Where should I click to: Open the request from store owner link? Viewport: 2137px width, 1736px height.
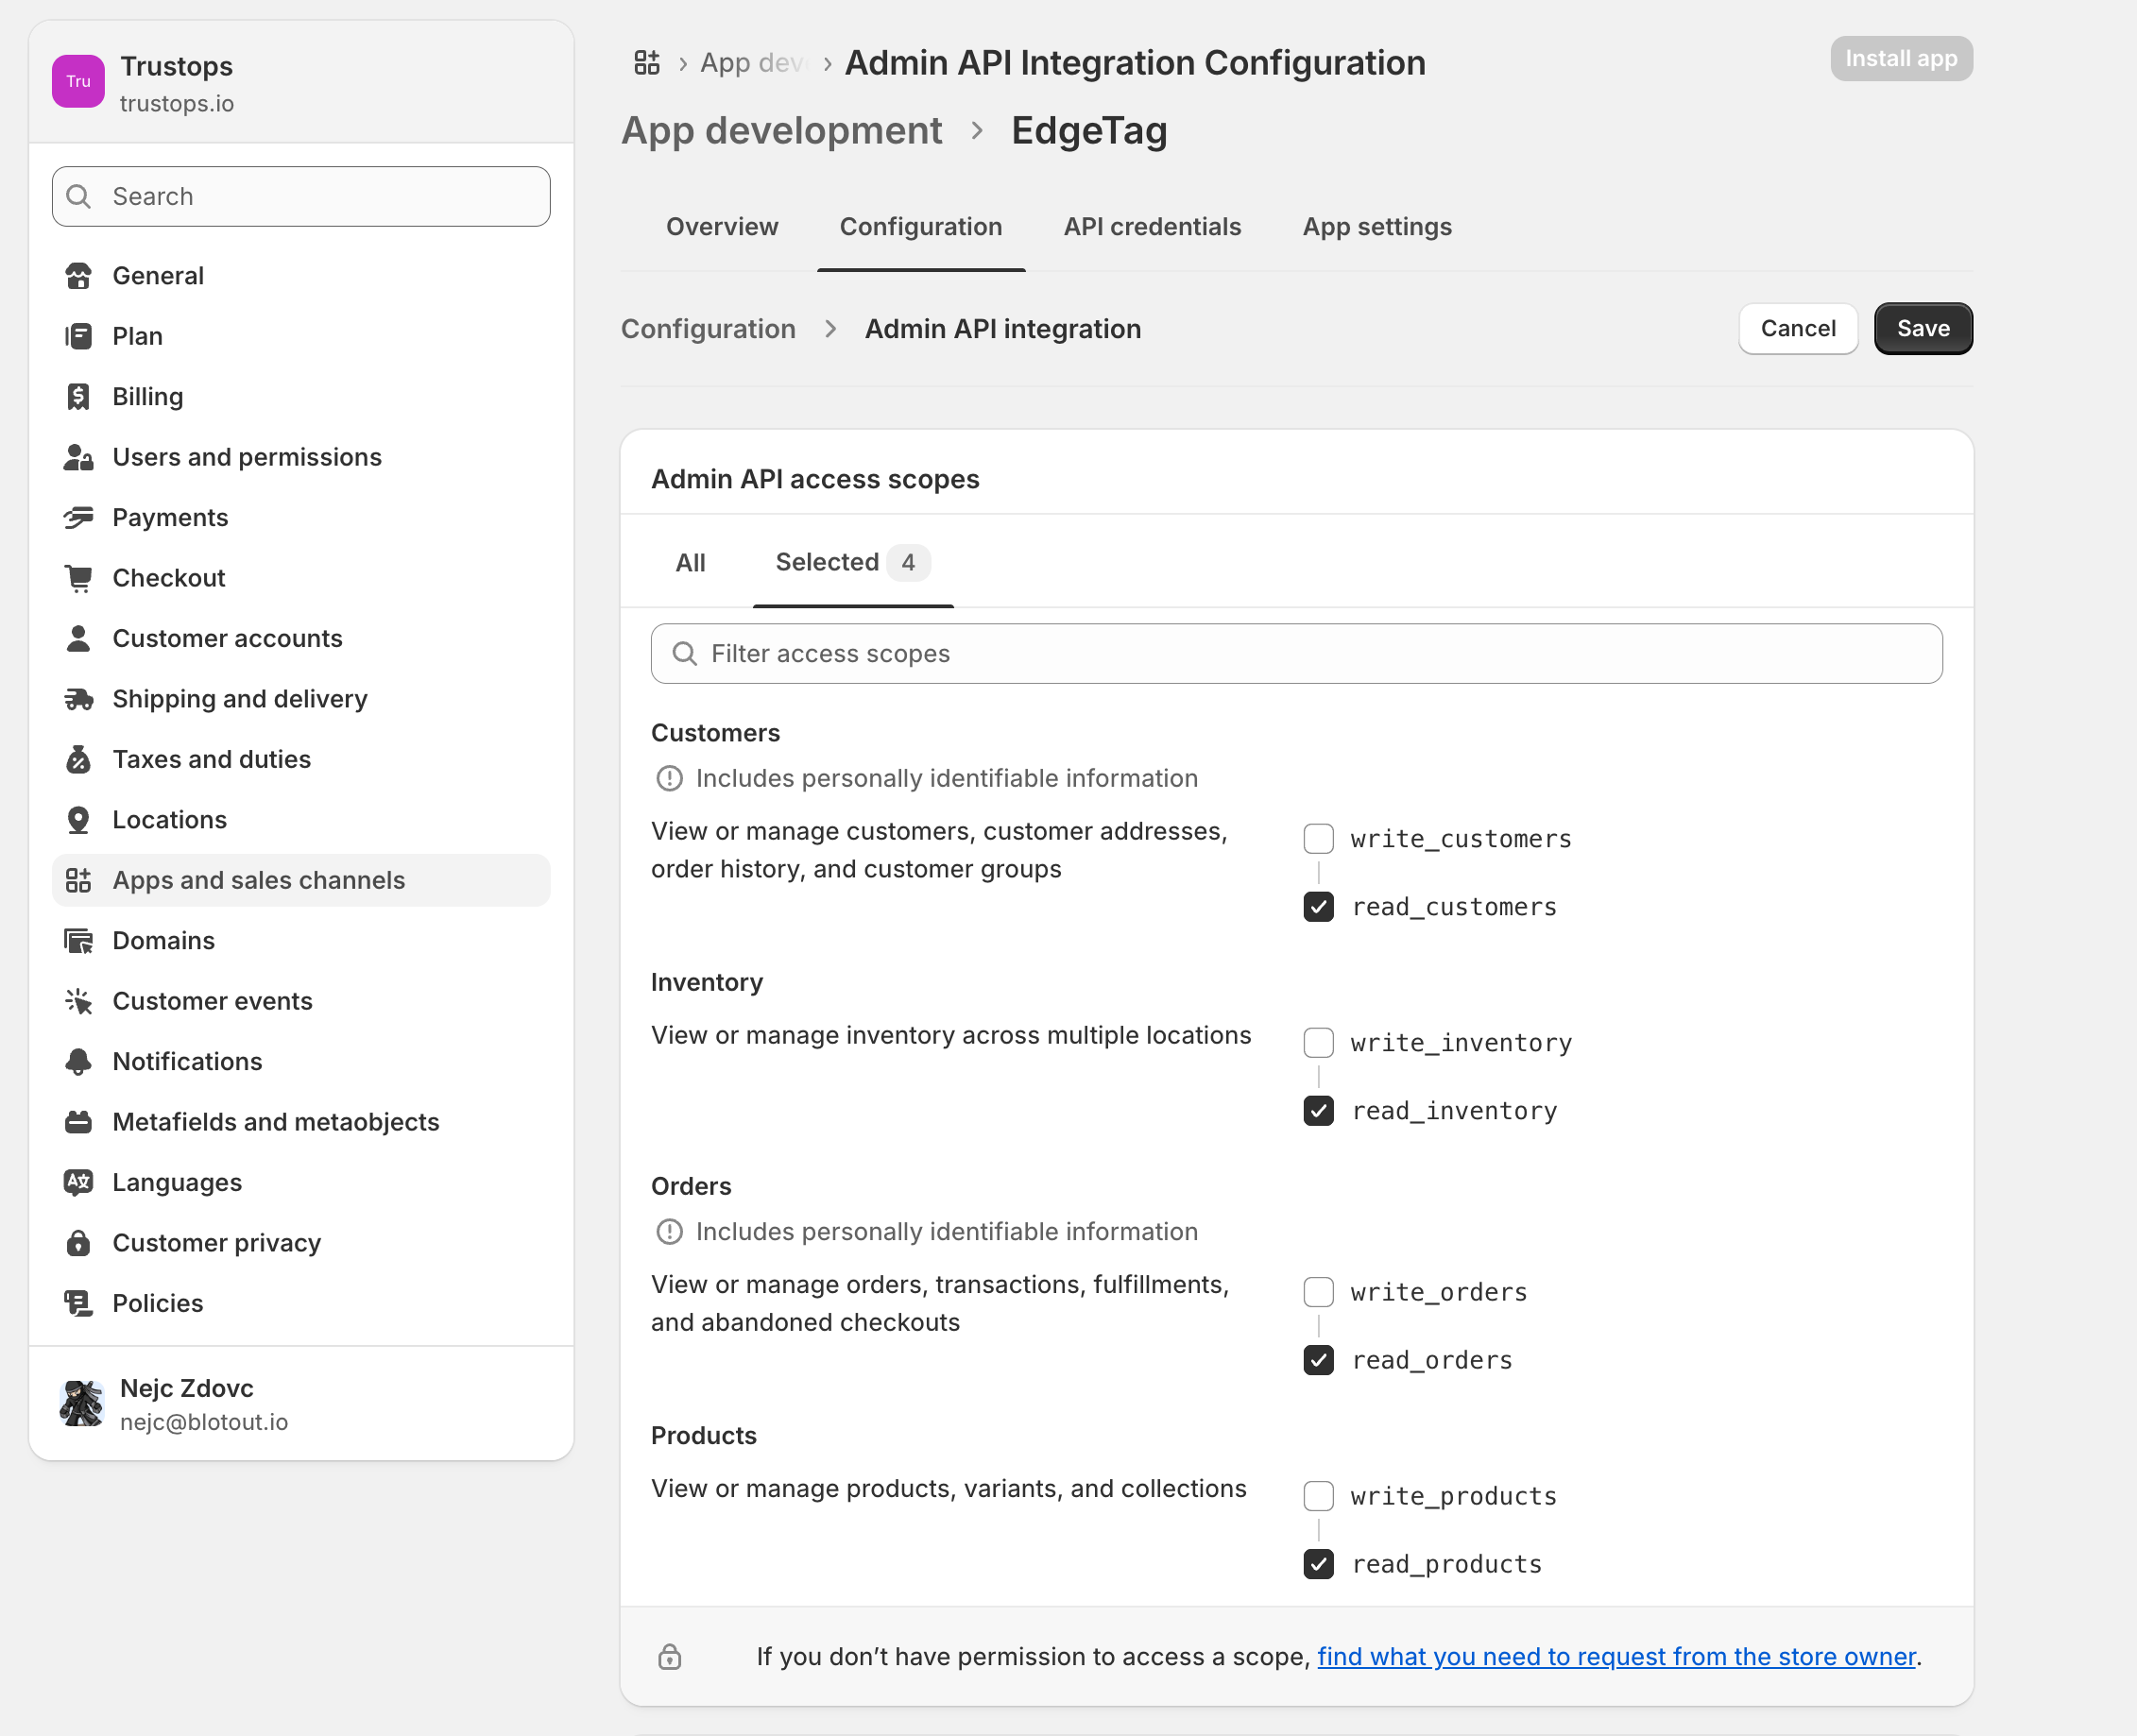1616,1657
